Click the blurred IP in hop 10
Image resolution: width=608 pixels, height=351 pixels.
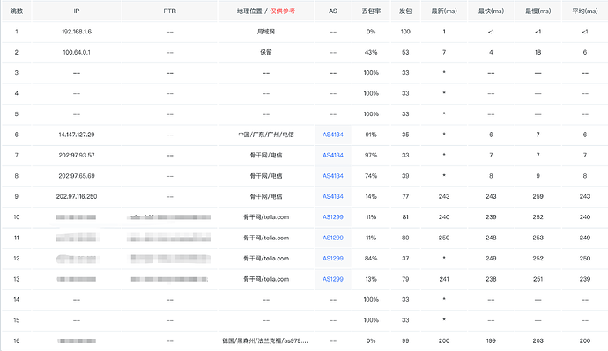tap(76, 217)
